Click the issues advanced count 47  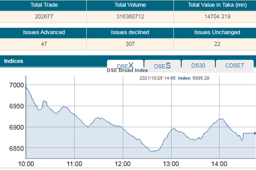pyautogui.click(x=44, y=44)
